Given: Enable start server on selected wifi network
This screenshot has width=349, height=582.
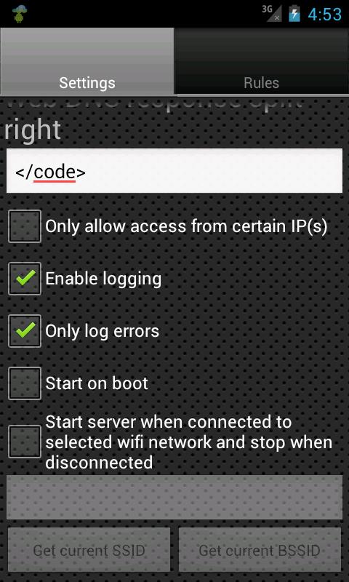Looking at the screenshot, I should 25,442.
